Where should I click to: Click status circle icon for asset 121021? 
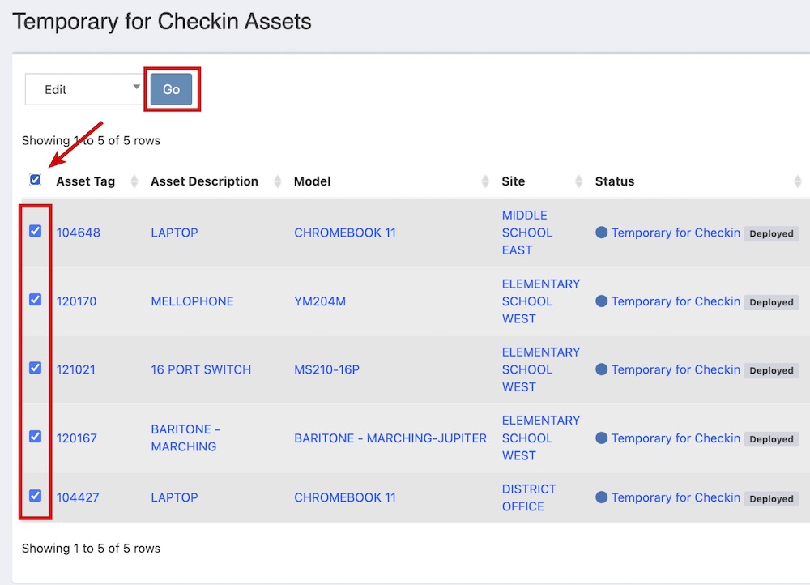coord(602,369)
